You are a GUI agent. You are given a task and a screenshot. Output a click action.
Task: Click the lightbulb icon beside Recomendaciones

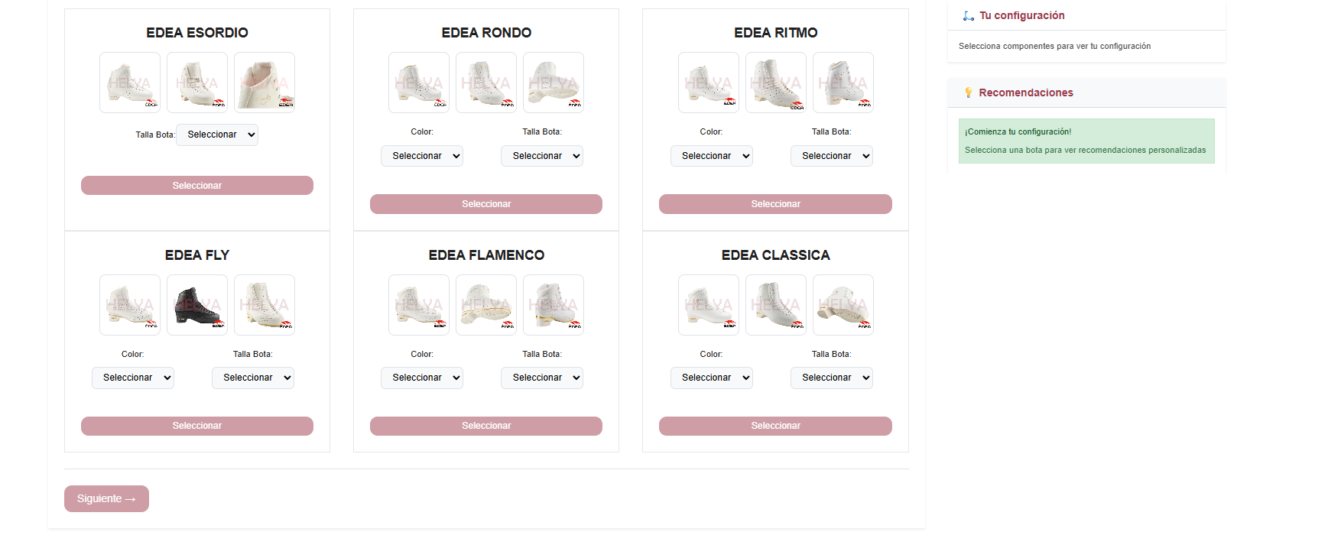pos(970,92)
